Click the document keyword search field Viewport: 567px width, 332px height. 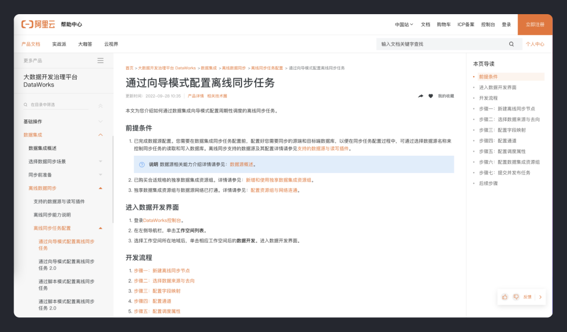[x=449, y=44]
